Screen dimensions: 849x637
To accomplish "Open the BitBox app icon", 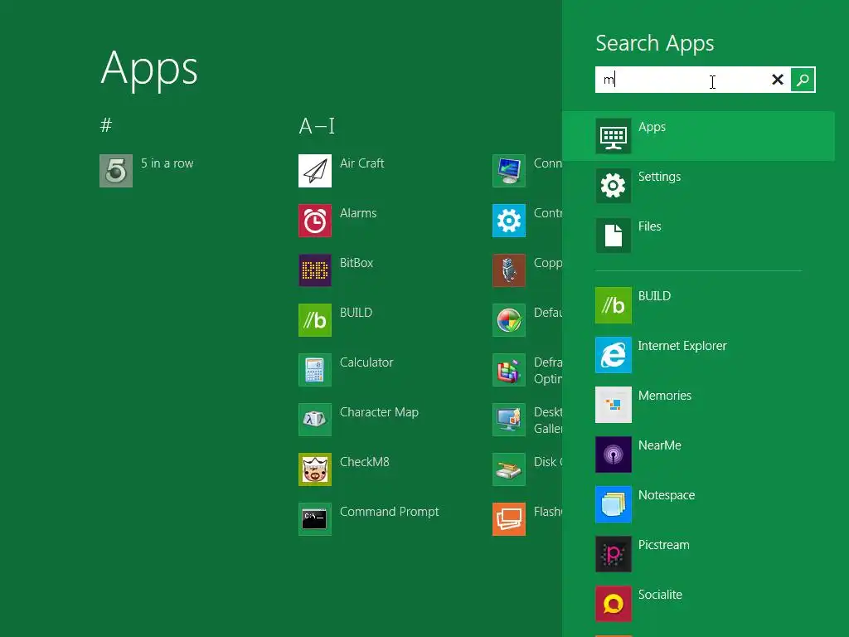I will pyautogui.click(x=314, y=270).
